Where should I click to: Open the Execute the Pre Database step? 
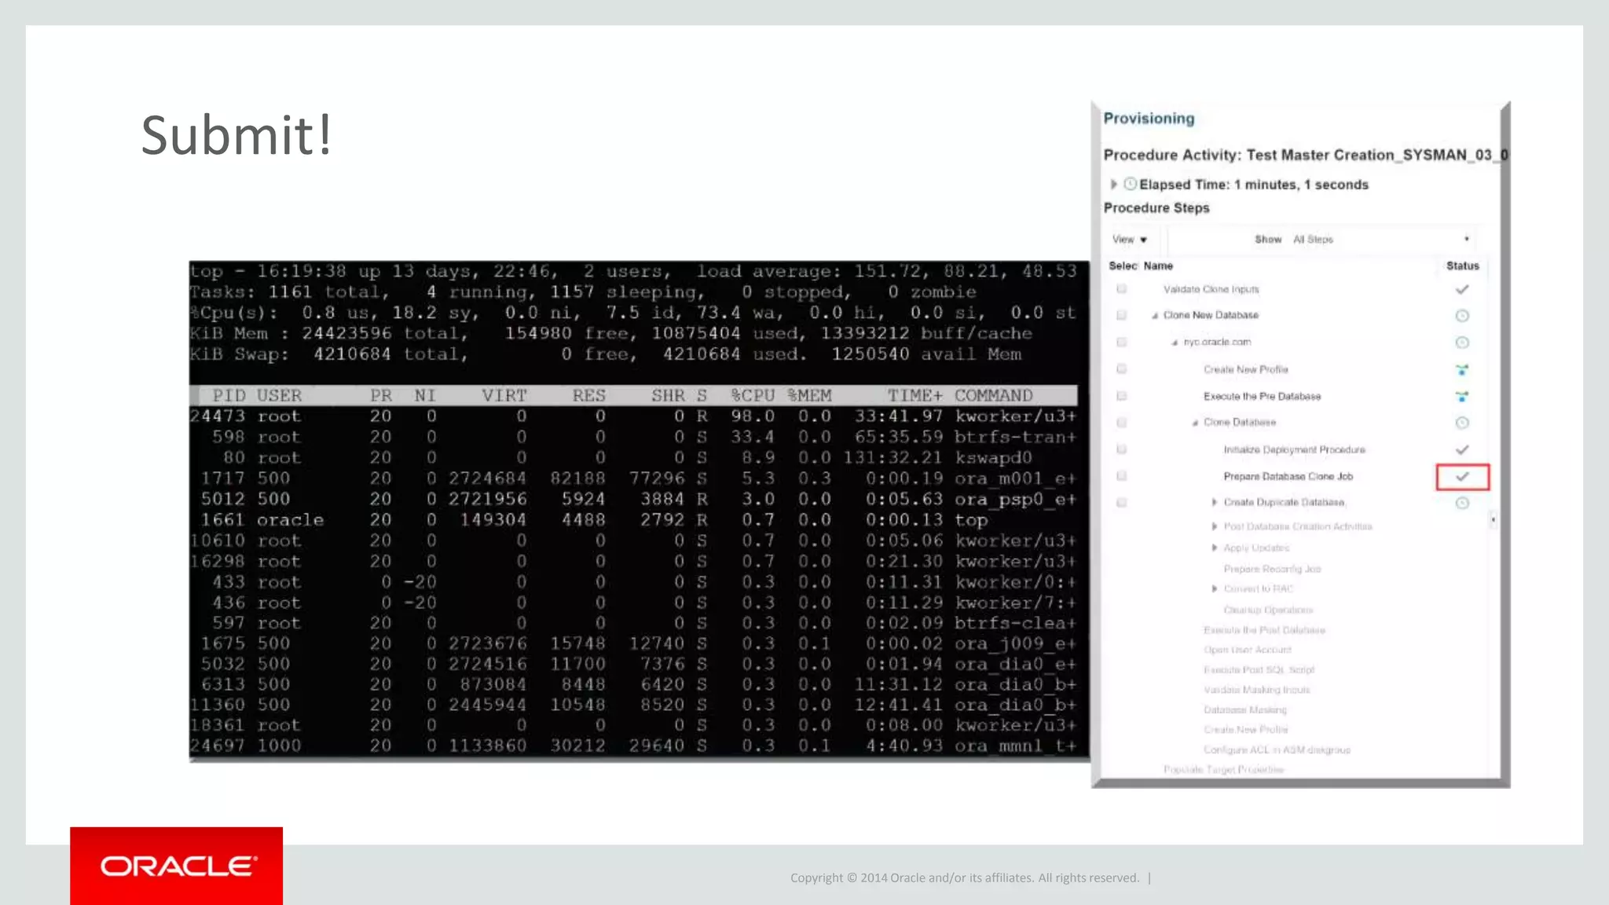point(1262,397)
